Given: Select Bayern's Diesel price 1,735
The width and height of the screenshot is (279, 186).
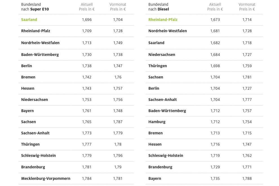Looking at the screenshot, I should [x=215, y=178].
